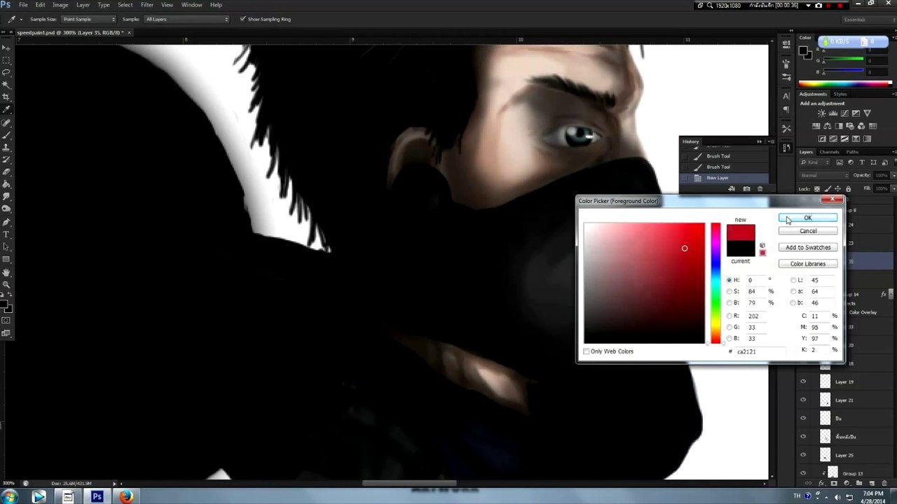Image resolution: width=897 pixels, height=504 pixels.
Task: Select the Rectangle shape tool
Action: coord(6,260)
